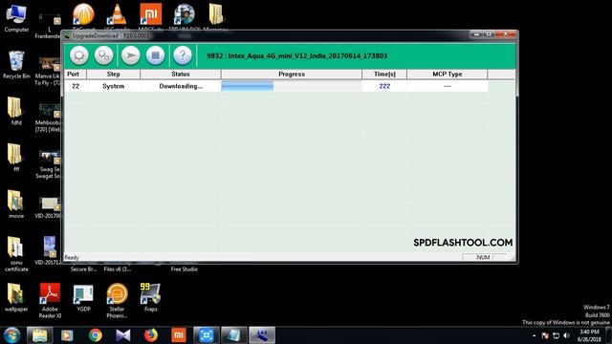Screen dimensions: 612x344
Task: Open File Explorer from the taskbar
Action: (40, 335)
